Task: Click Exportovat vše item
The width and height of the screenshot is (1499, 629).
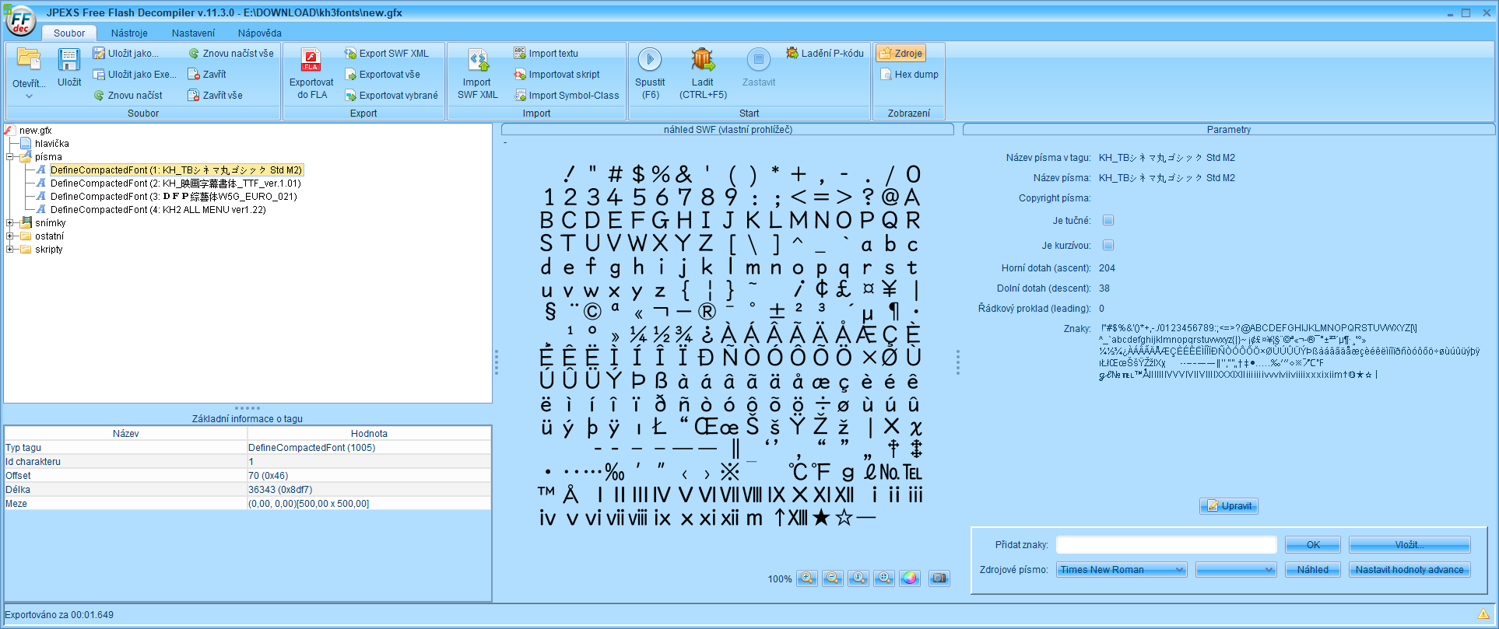Action: pos(382,75)
